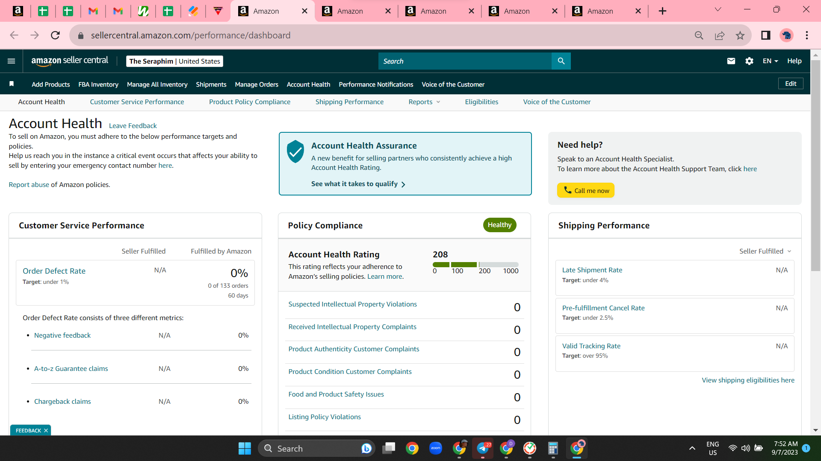
Task: Click the Edit navigation button
Action: 791,84
